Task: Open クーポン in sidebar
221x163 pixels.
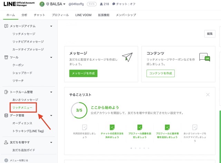Action: tap(18, 65)
